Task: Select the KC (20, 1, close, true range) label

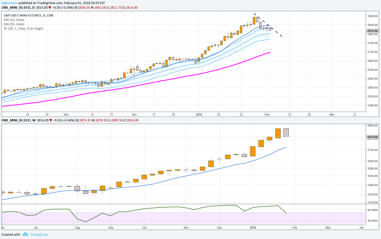Action: point(23,28)
